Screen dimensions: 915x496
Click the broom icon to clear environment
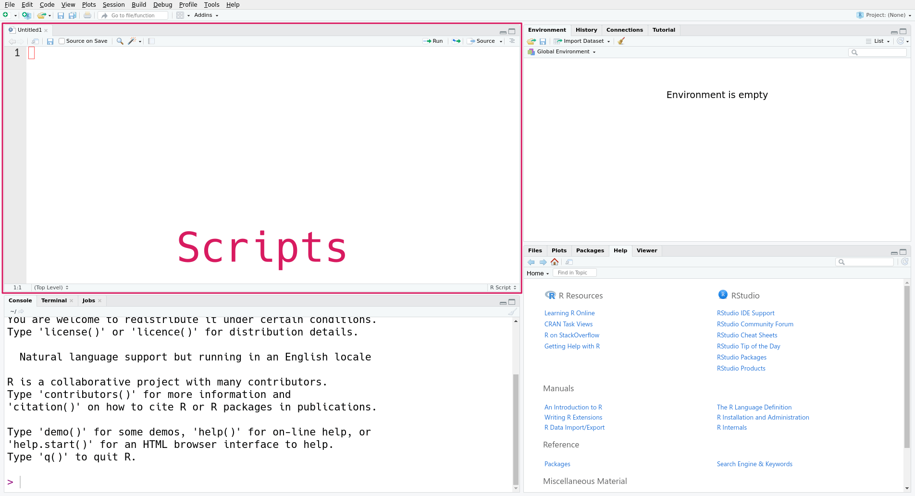(x=621, y=41)
